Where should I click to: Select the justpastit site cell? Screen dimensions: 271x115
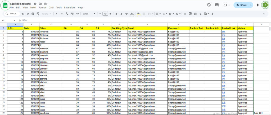coord(51,59)
